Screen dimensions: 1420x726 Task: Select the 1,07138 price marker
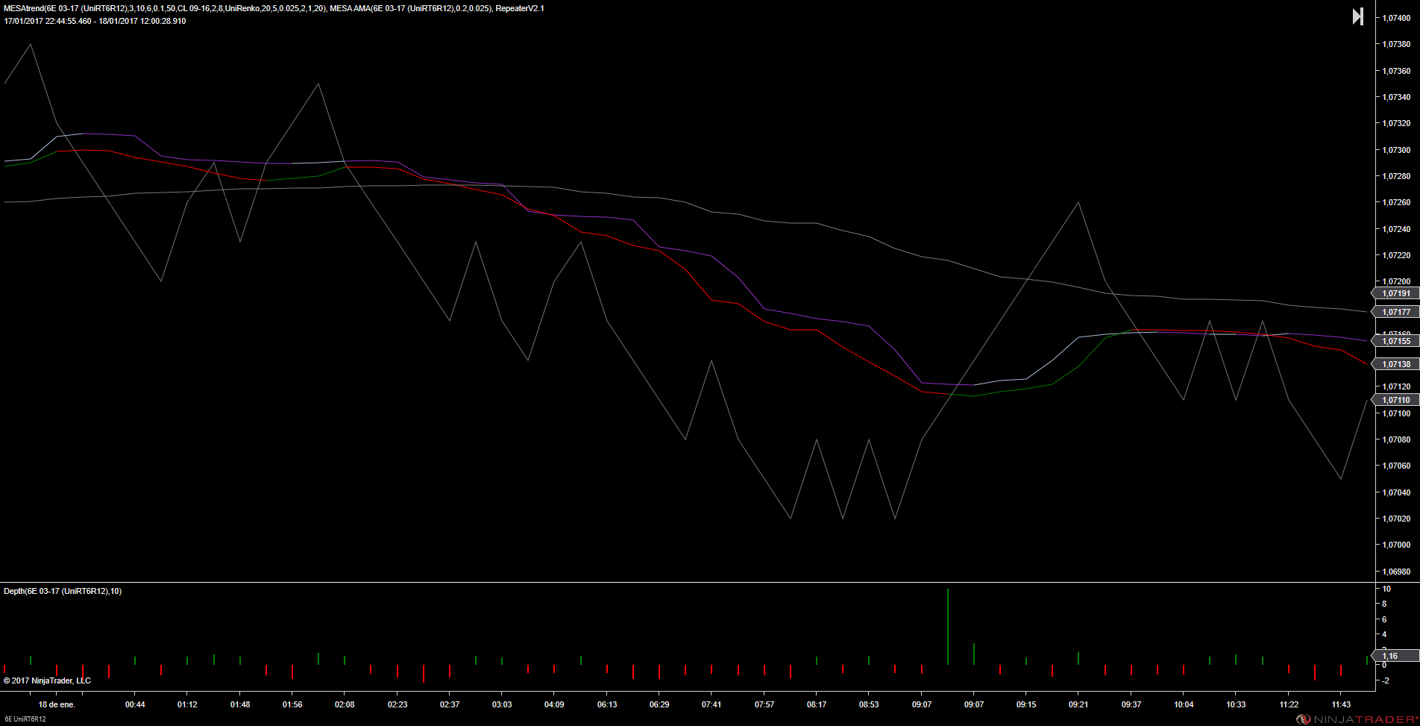pos(1394,364)
